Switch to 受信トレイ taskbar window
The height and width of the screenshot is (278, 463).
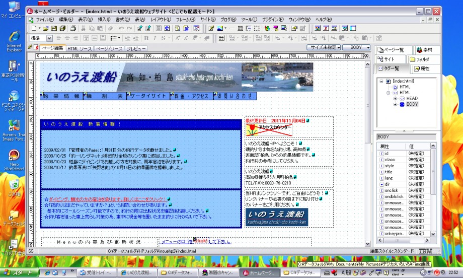96,272
